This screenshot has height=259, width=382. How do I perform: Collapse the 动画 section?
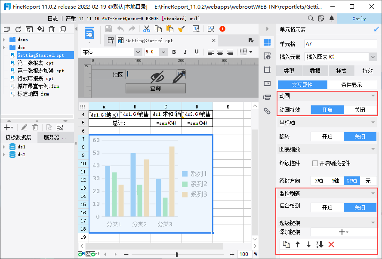373,96
